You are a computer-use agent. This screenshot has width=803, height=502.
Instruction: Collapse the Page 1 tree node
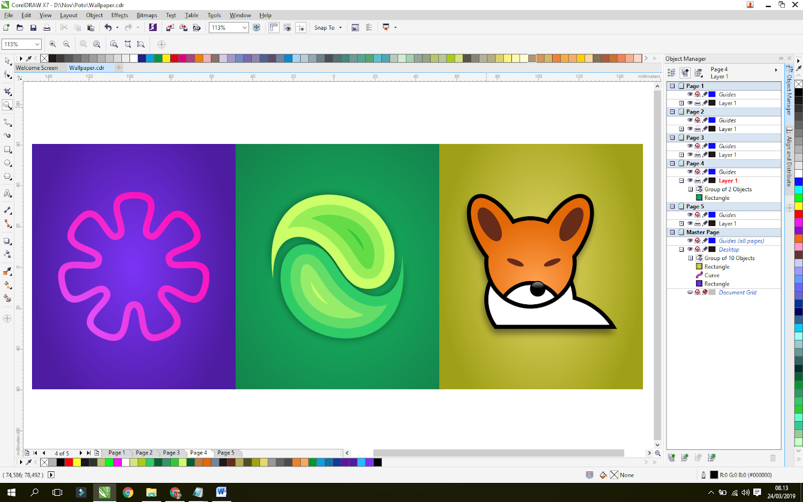click(x=673, y=86)
